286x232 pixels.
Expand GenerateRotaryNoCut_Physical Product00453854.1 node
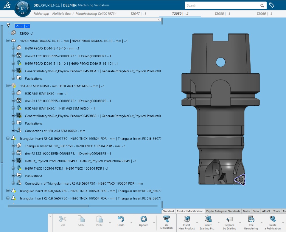13,71
